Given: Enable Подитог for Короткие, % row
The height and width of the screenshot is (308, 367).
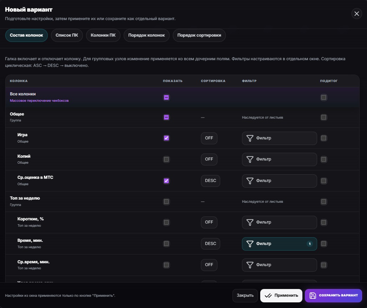Looking at the screenshot, I should pyautogui.click(x=324, y=222).
